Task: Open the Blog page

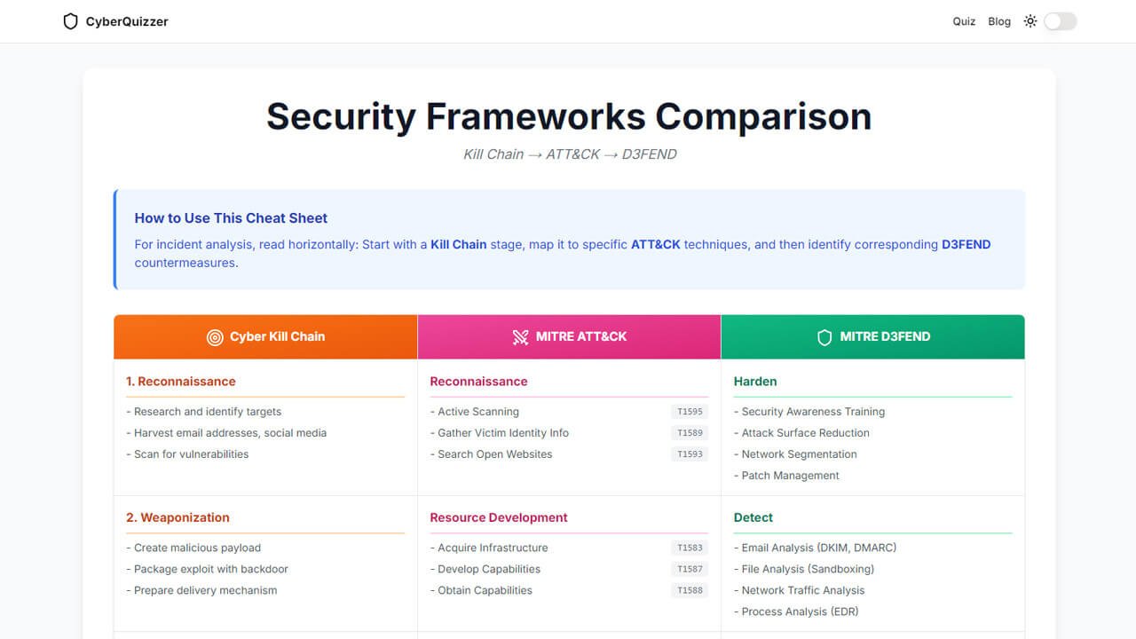Action: (999, 21)
